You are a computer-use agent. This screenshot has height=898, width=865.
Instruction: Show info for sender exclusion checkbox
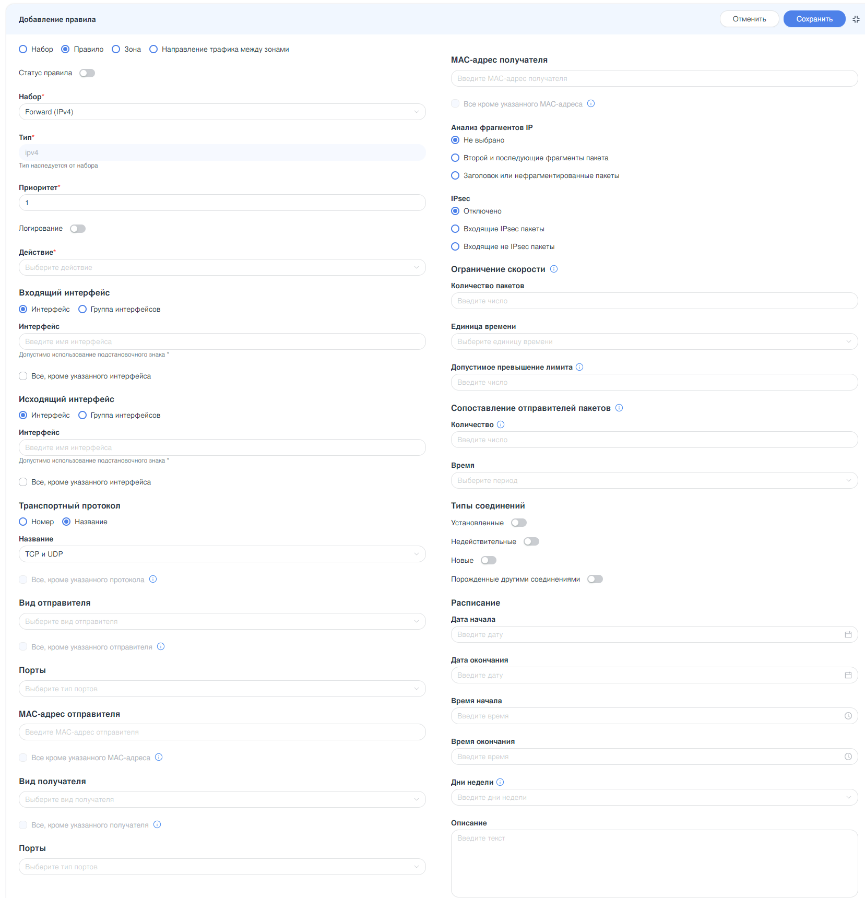coord(161,646)
